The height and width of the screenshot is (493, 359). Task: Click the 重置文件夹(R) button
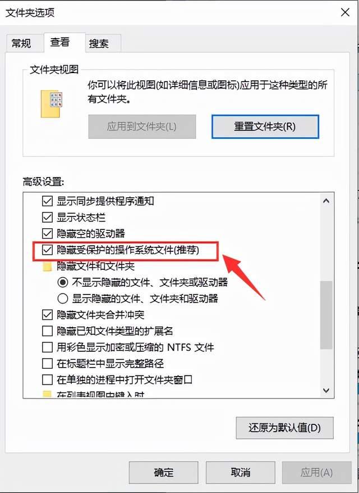pyautogui.click(x=265, y=126)
